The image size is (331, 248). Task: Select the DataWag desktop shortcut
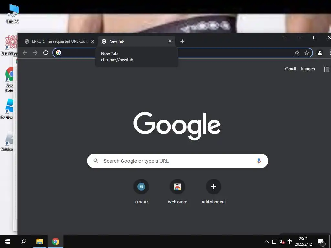pos(10,45)
